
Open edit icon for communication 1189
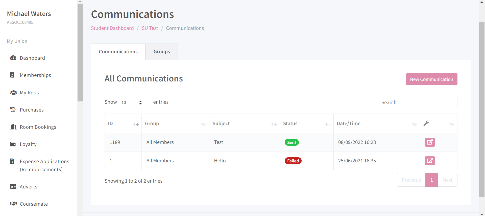[430, 142]
